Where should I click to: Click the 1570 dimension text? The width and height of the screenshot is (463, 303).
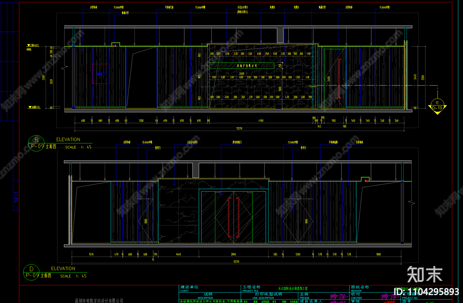click(x=91, y=254)
